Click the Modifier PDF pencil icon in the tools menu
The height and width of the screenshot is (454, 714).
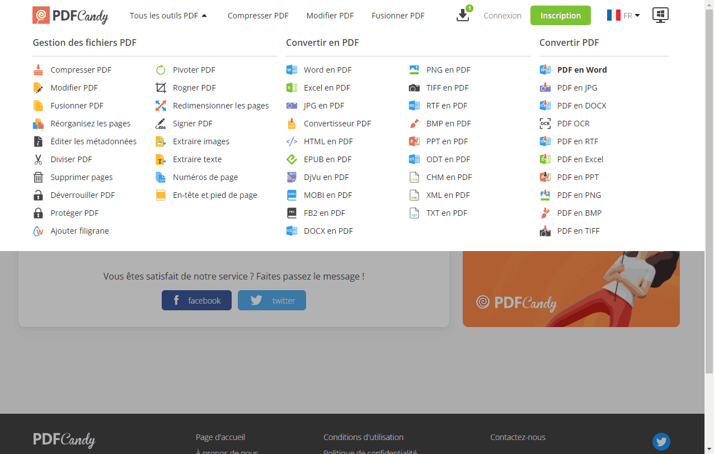coord(38,88)
